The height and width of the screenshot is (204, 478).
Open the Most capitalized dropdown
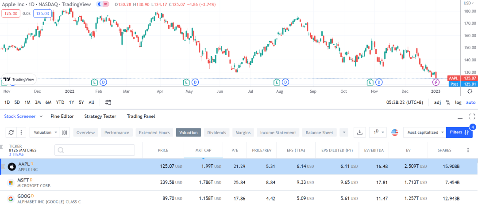(x=424, y=132)
